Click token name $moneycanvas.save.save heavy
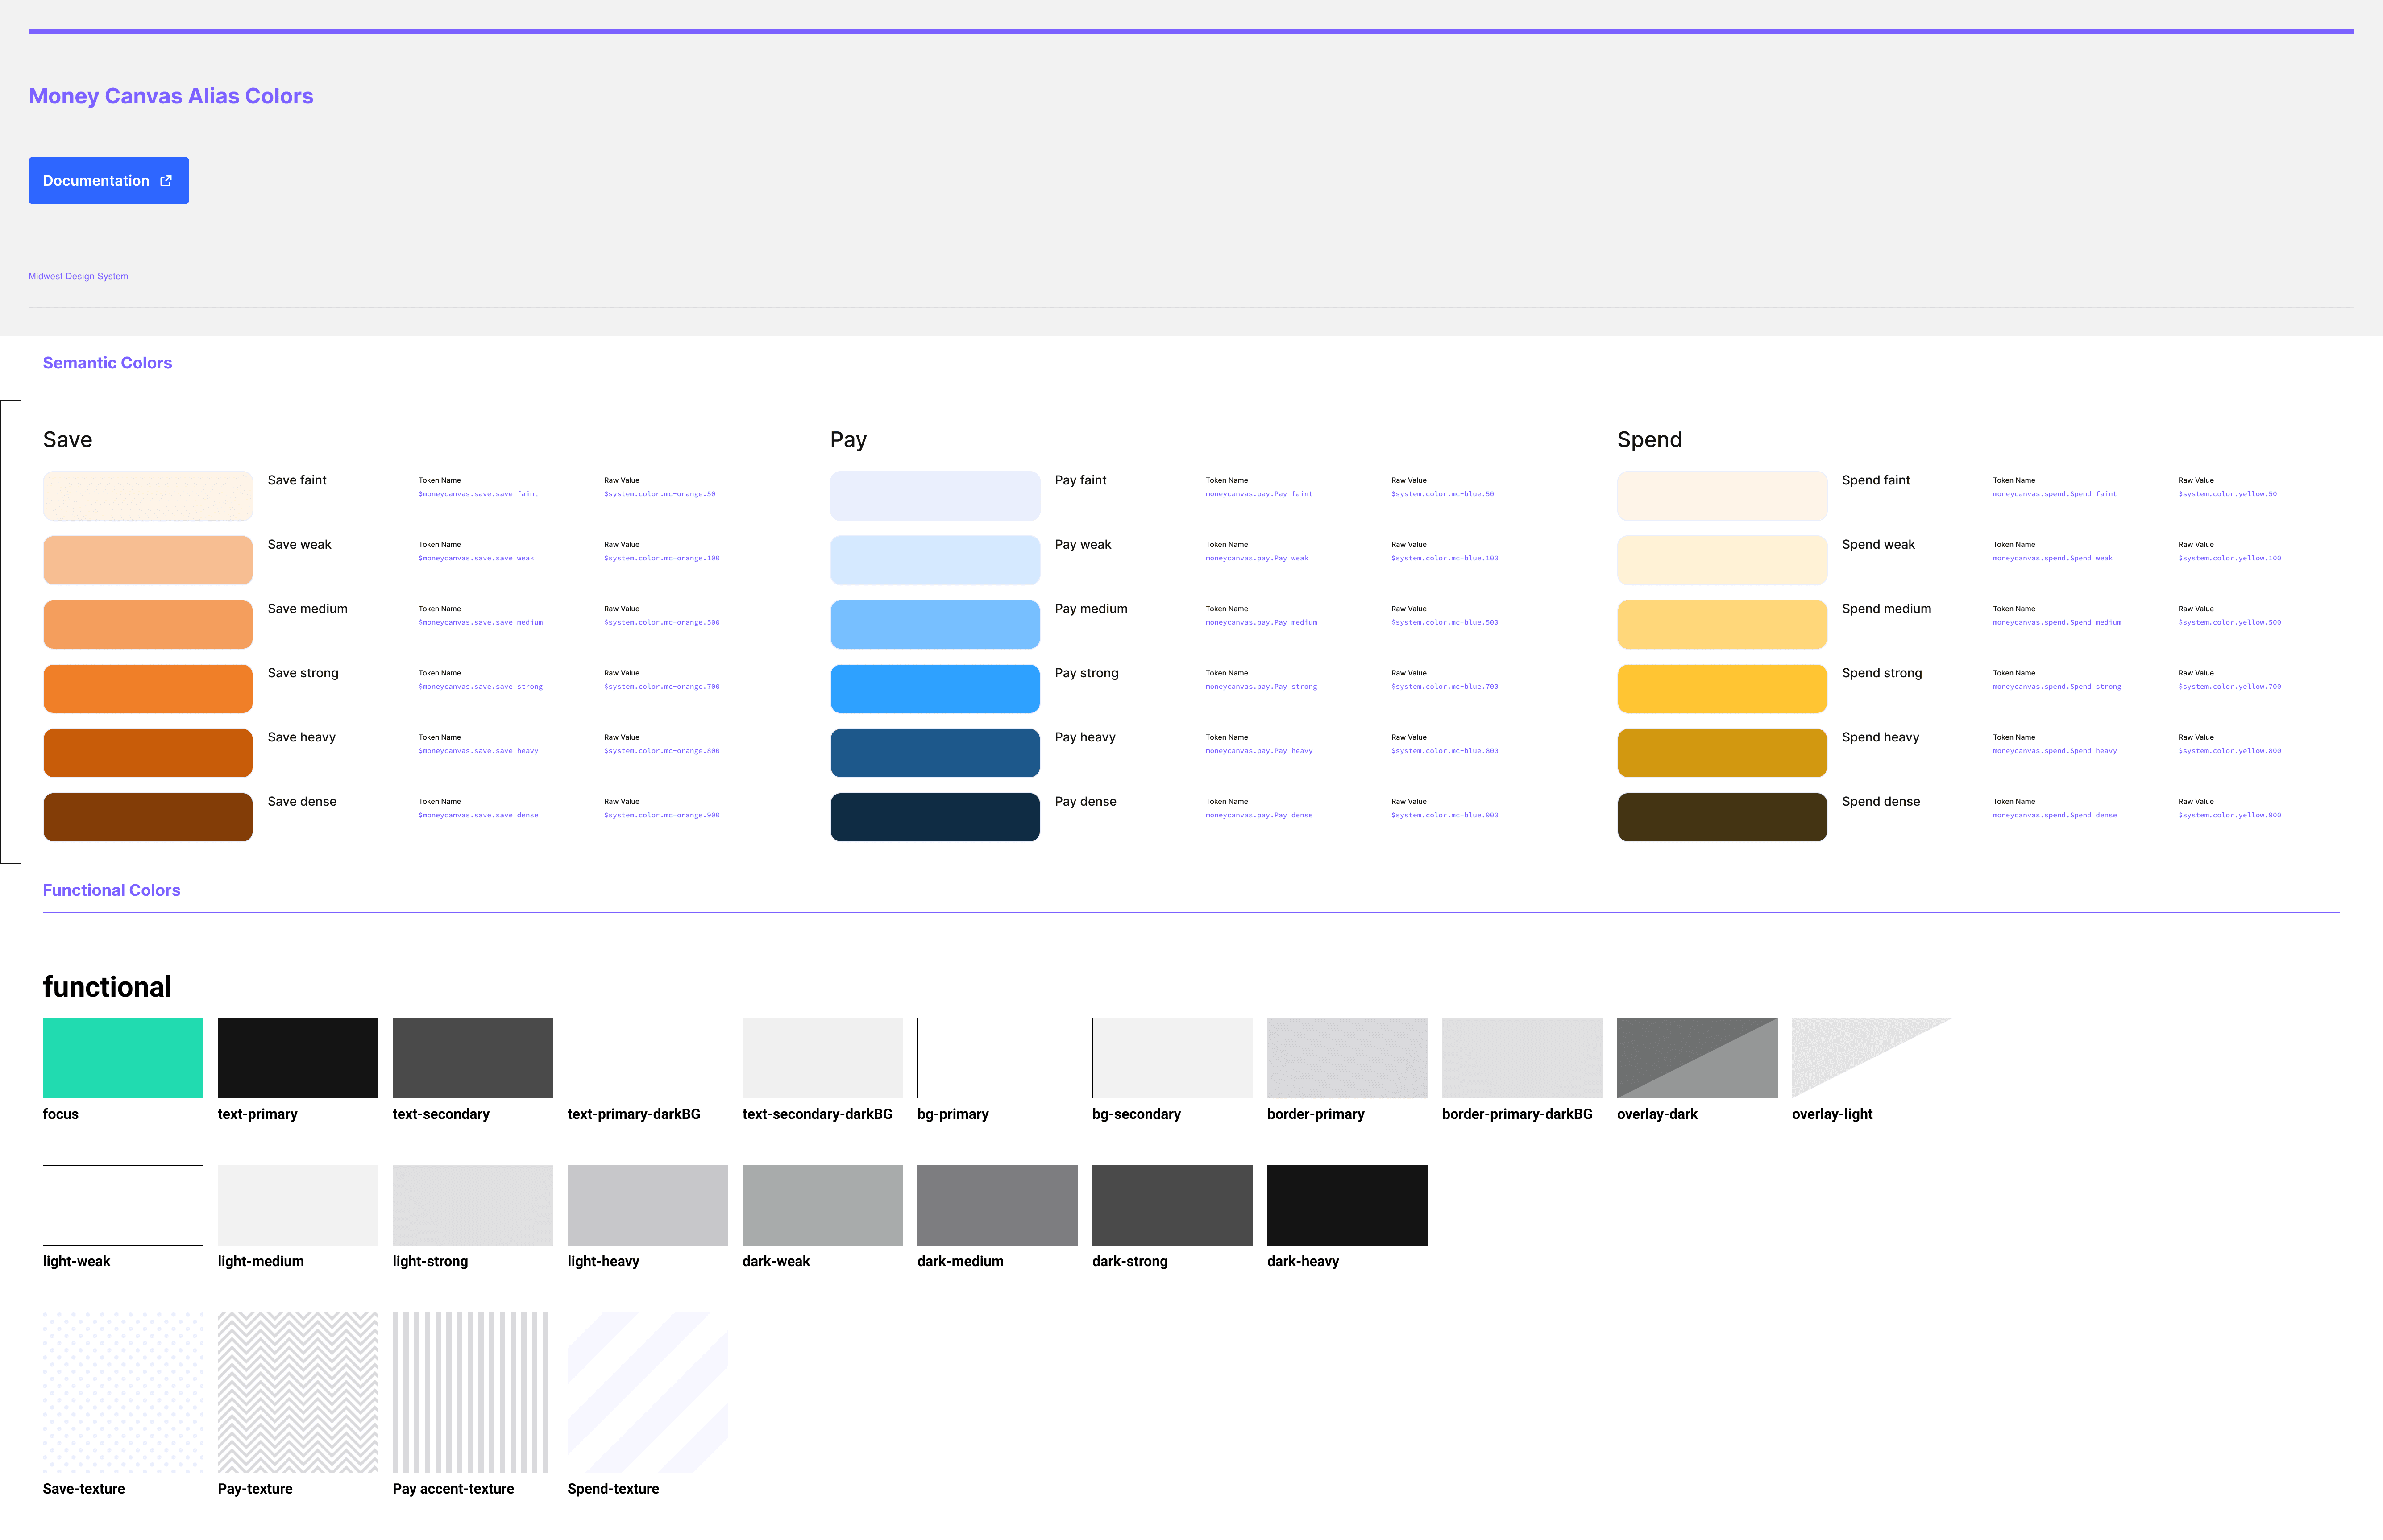 click(478, 751)
